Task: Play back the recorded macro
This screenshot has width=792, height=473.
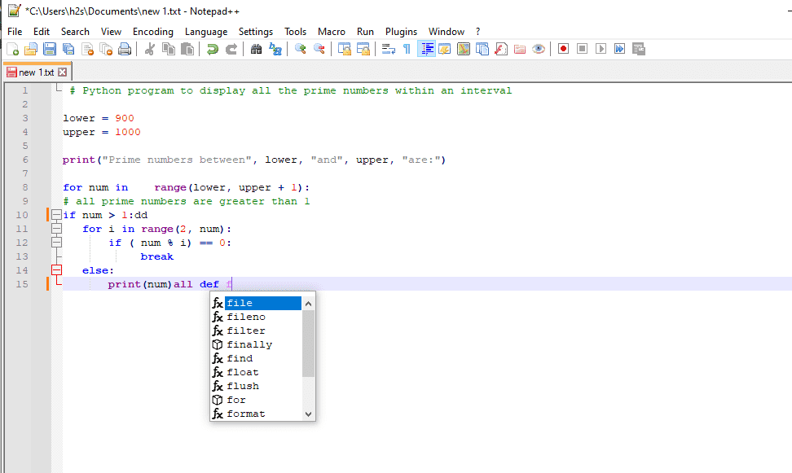Action: click(601, 49)
